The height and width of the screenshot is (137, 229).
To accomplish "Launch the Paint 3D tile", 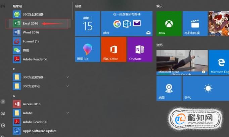I will [88, 49].
